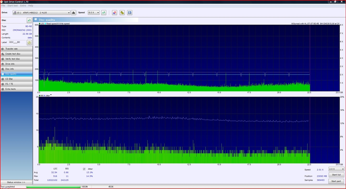Click the disc Label text field
The height and width of the screenshot is (189, 346).
click(17, 42)
